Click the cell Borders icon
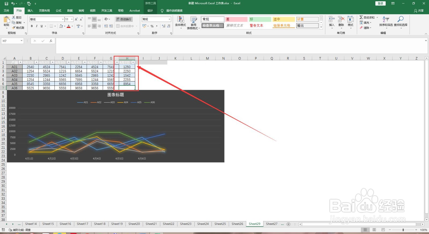 click(51, 26)
